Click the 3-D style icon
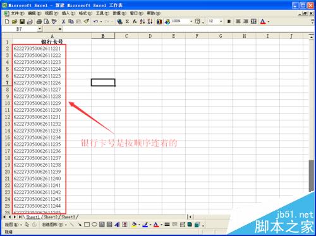Screen dimensions: 316x236 (197, 225)
